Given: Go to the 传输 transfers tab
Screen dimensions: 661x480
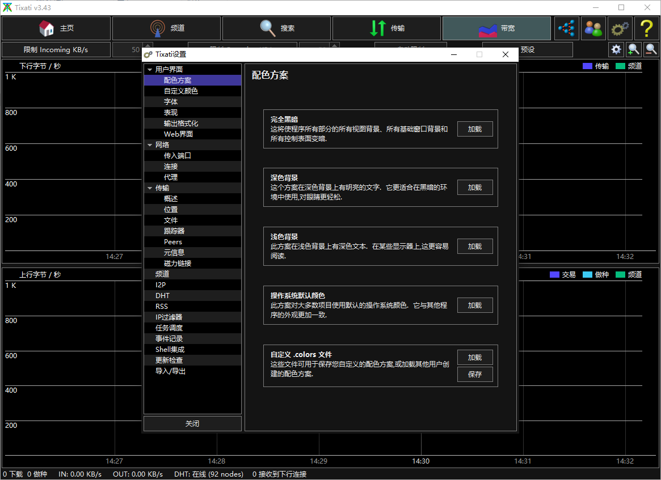Looking at the screenshot, I should pos(386,28).
